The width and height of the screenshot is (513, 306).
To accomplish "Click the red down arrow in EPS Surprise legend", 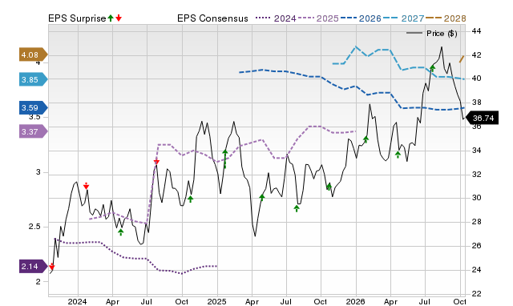I will click(119, 18).
